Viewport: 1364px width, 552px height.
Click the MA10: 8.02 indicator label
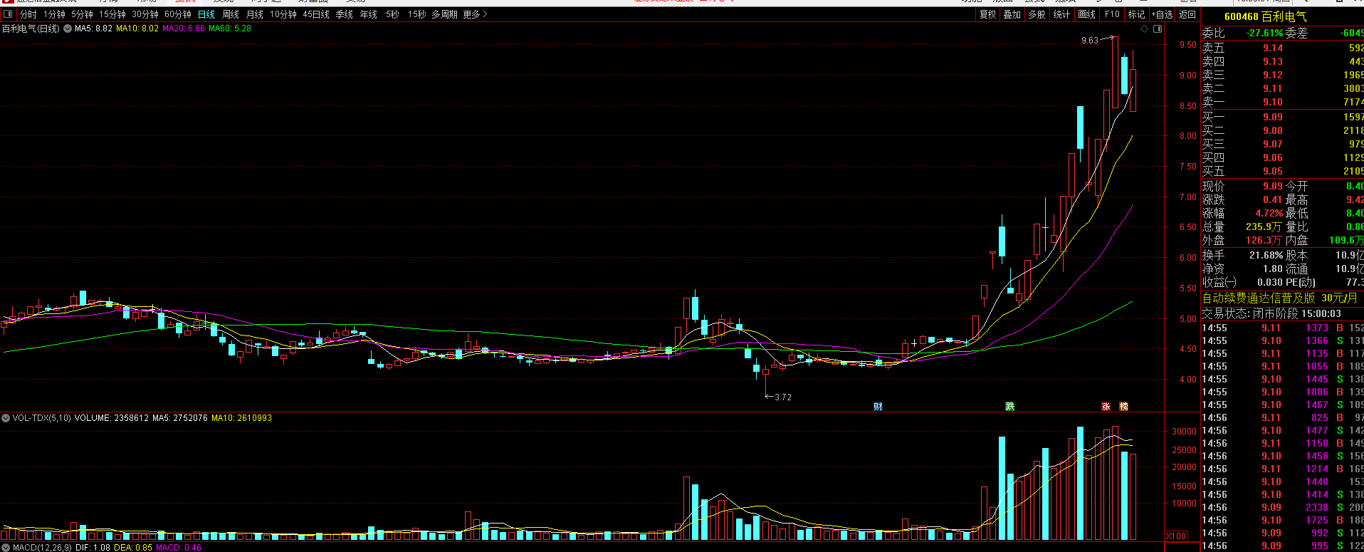point(137,28)
